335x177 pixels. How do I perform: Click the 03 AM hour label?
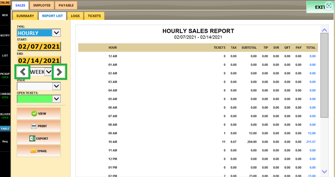coord(113,82)
